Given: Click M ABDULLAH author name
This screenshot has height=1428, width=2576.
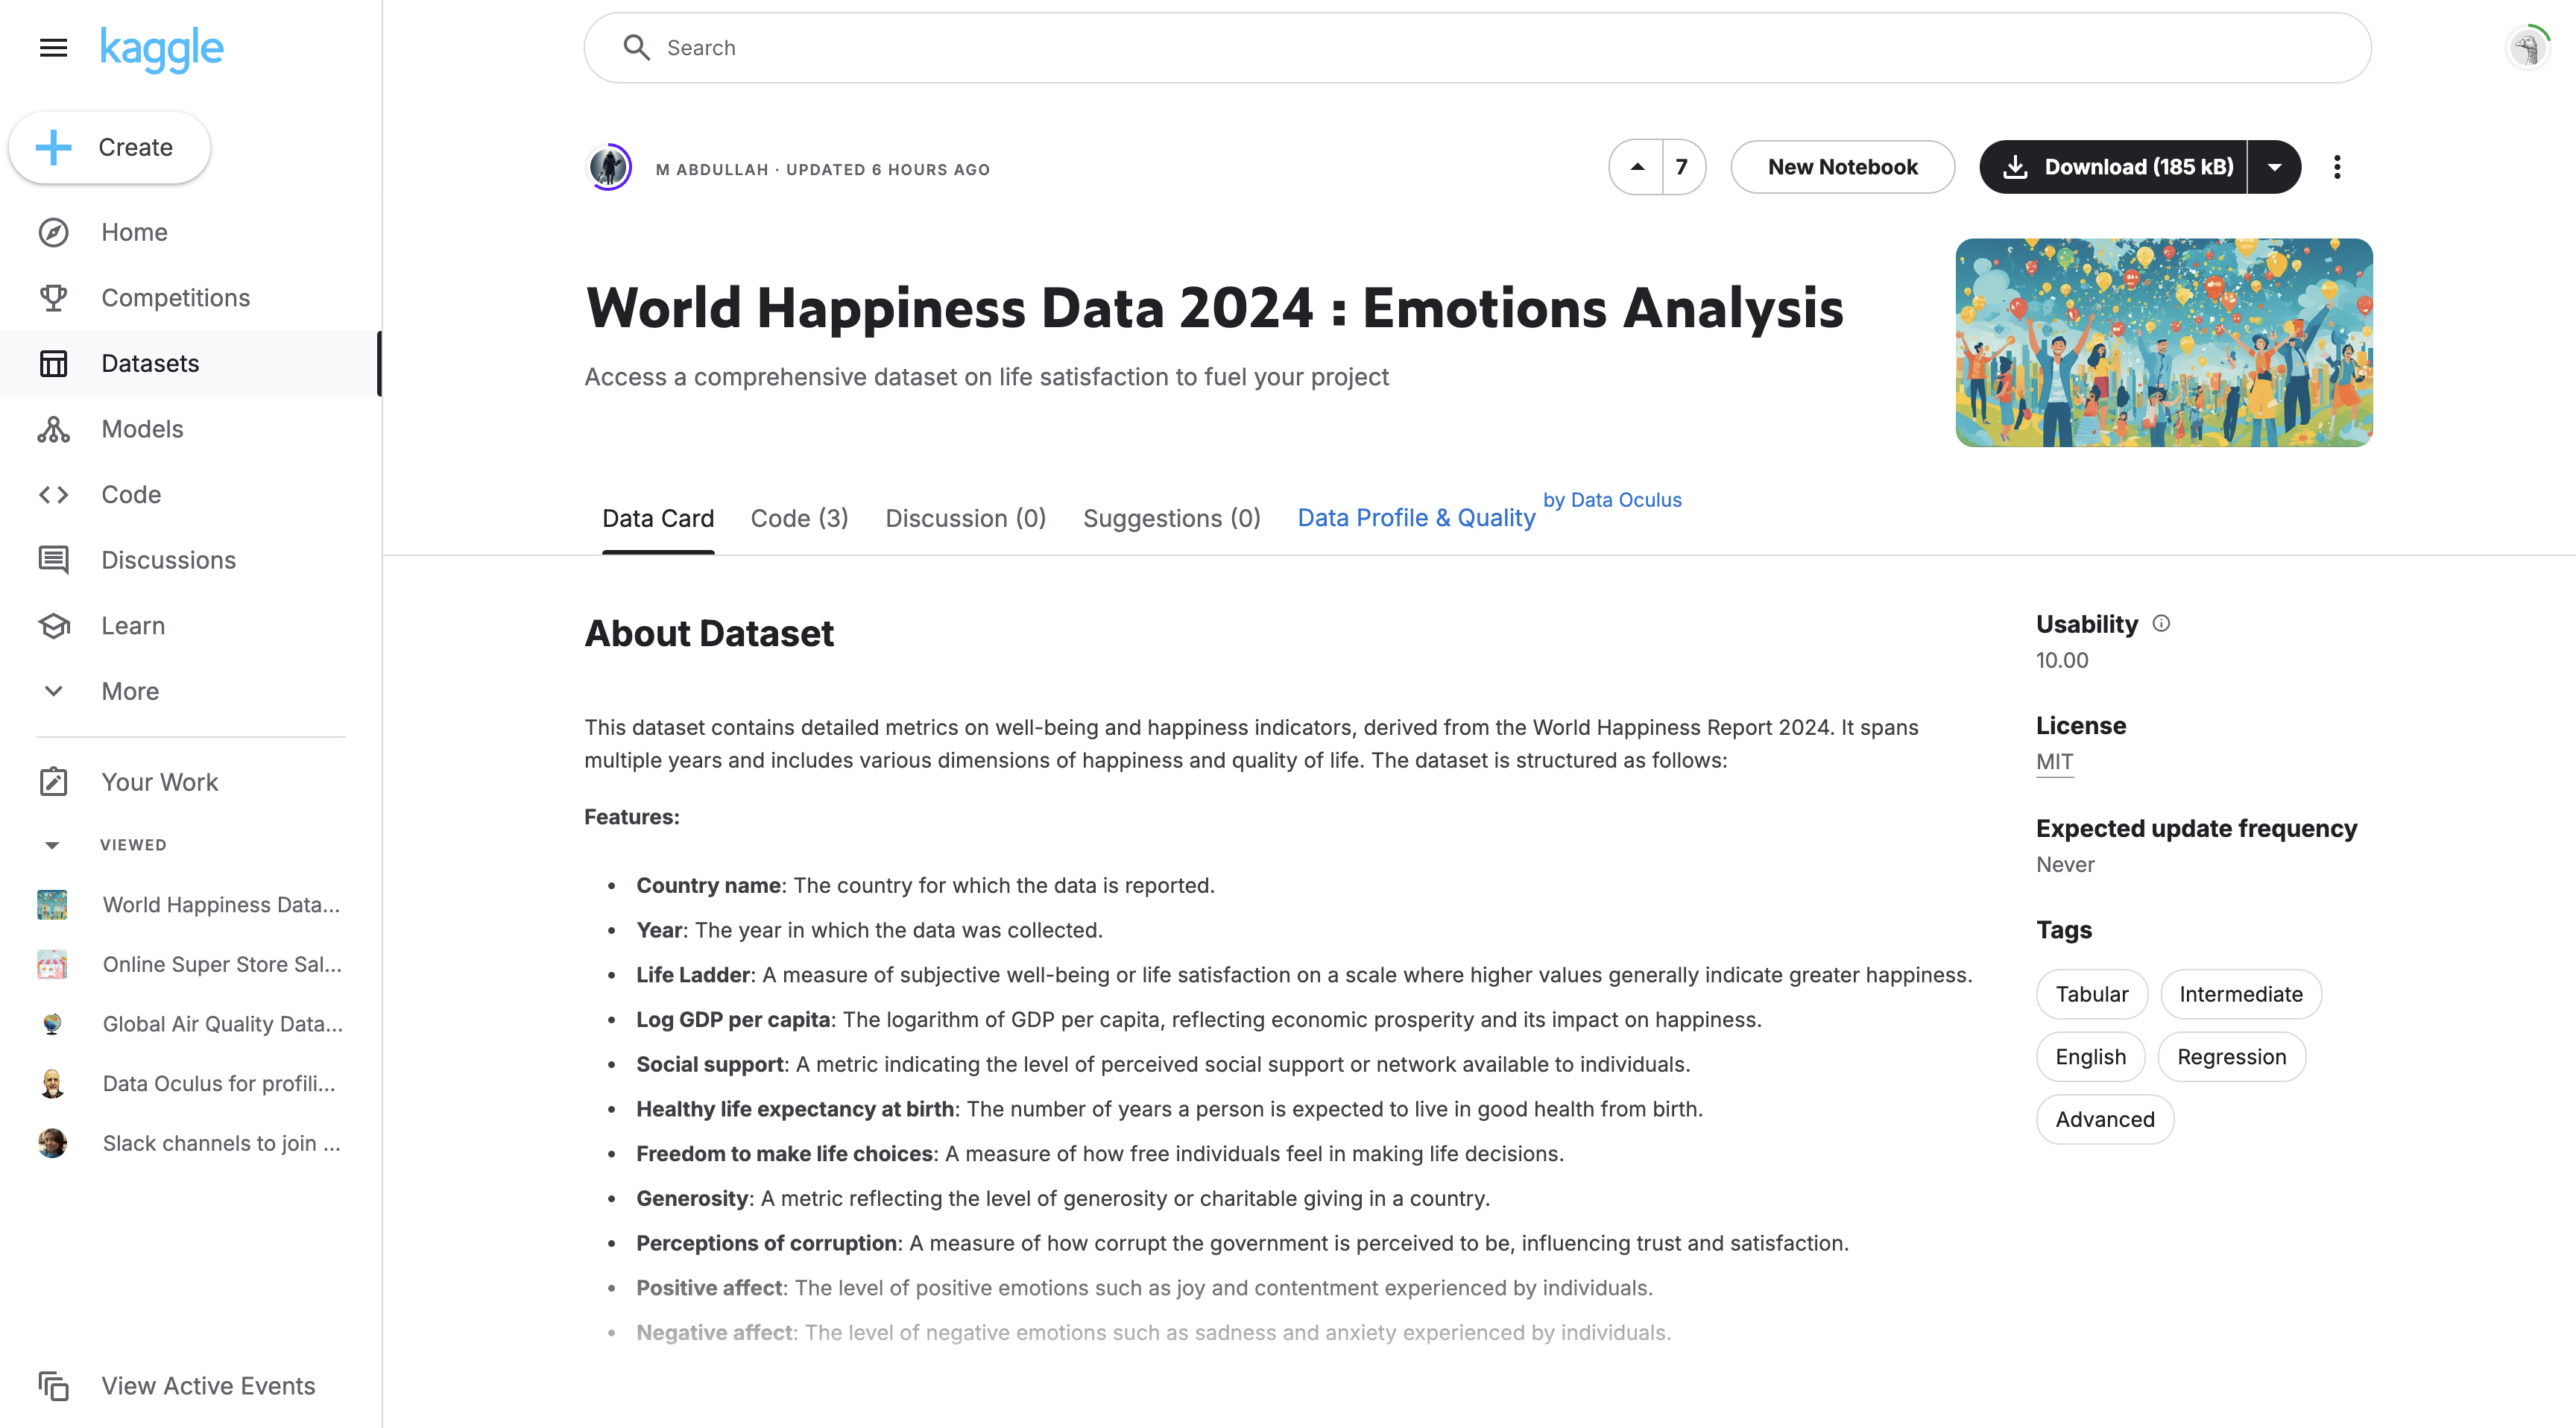Looking at the screenshot, I should point(712,169).
